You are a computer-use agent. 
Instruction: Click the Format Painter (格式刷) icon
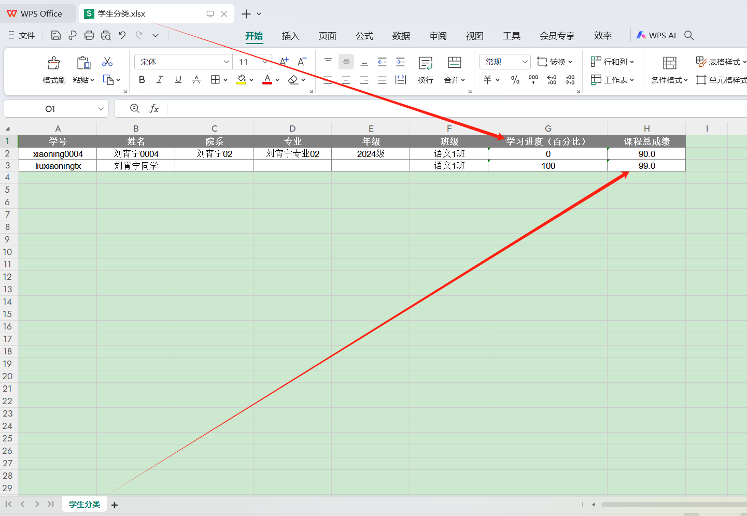click(54, 63)
